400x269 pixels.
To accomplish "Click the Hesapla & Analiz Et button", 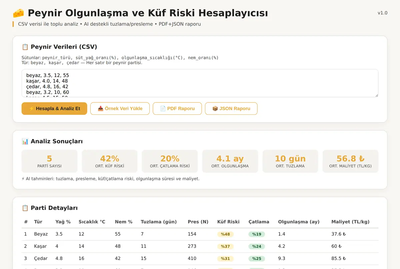I will tap(54, 108).
